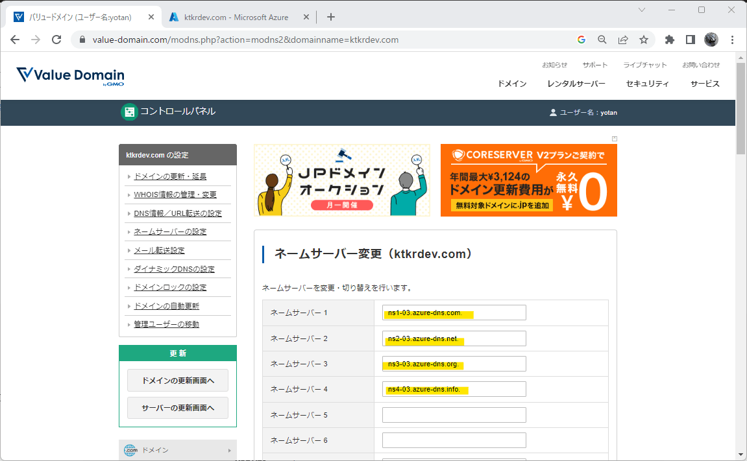Open ドメインの自動更新 link
Screen dimensions: 747x461
167,306
